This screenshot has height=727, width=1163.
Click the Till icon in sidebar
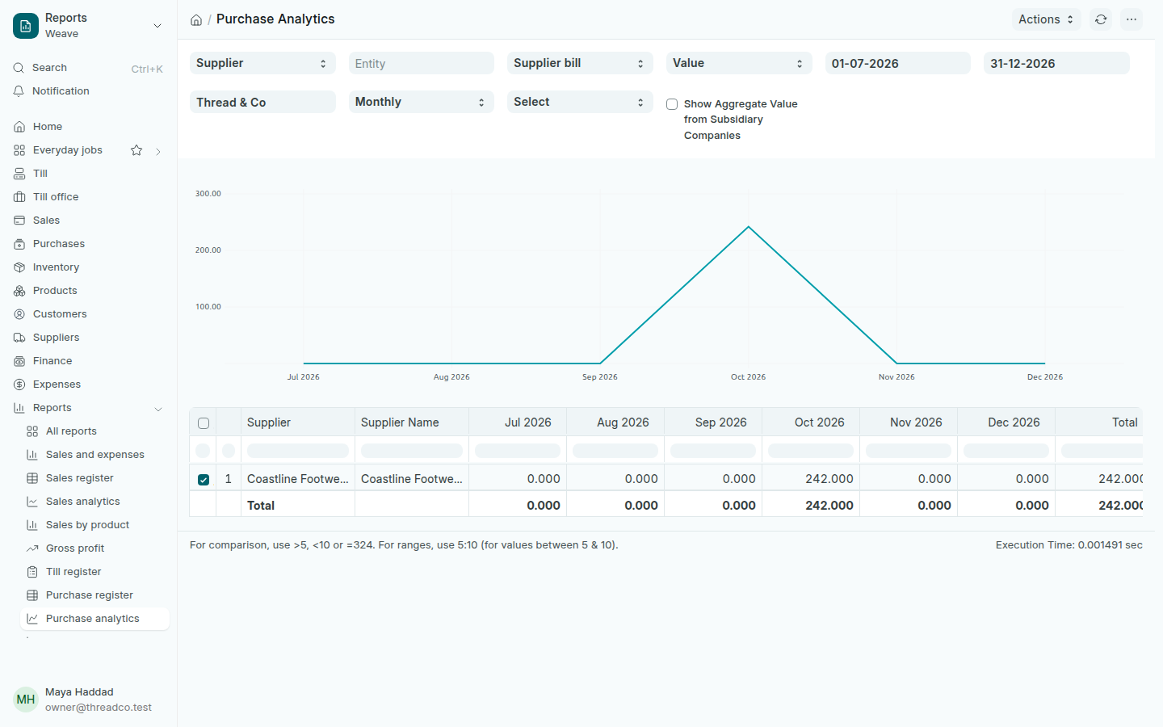pyautogui.click(x=19, y=174)
